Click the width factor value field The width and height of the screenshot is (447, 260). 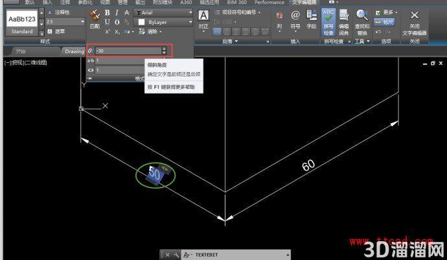[120, 70]
